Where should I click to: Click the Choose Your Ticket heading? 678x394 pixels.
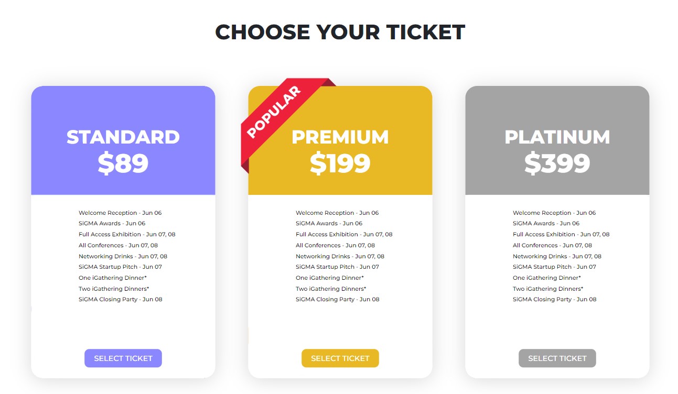(x=340, y=32)
